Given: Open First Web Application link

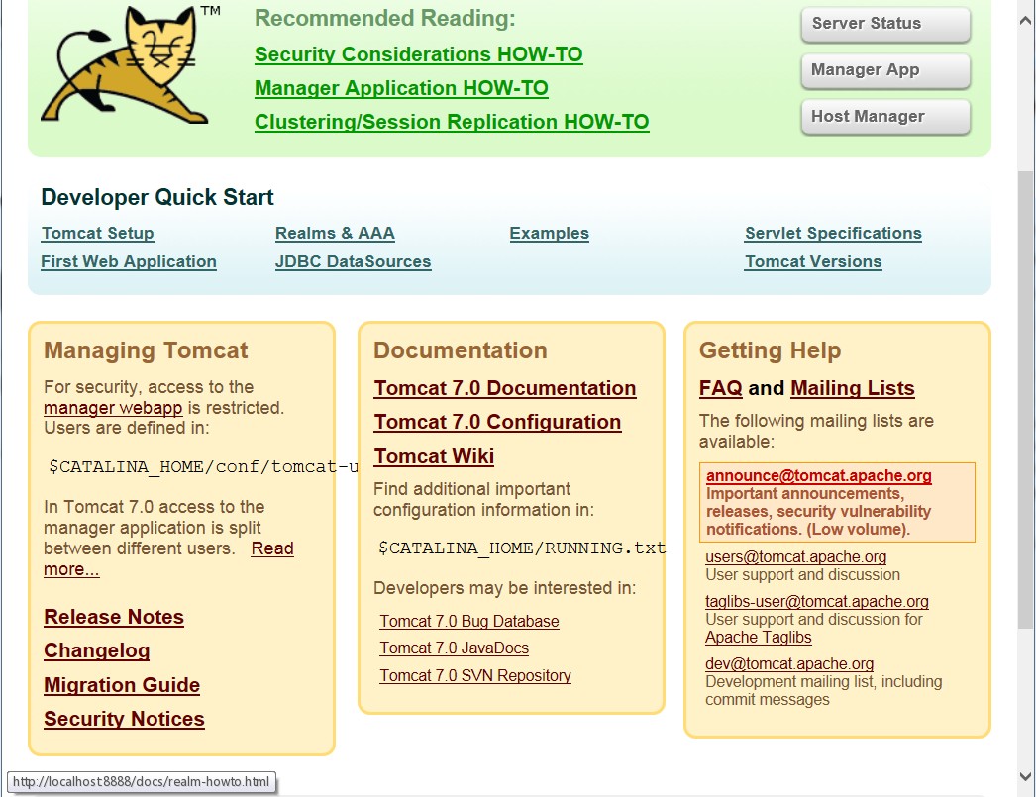Looking at the screenshot, I should click(128, 261).
